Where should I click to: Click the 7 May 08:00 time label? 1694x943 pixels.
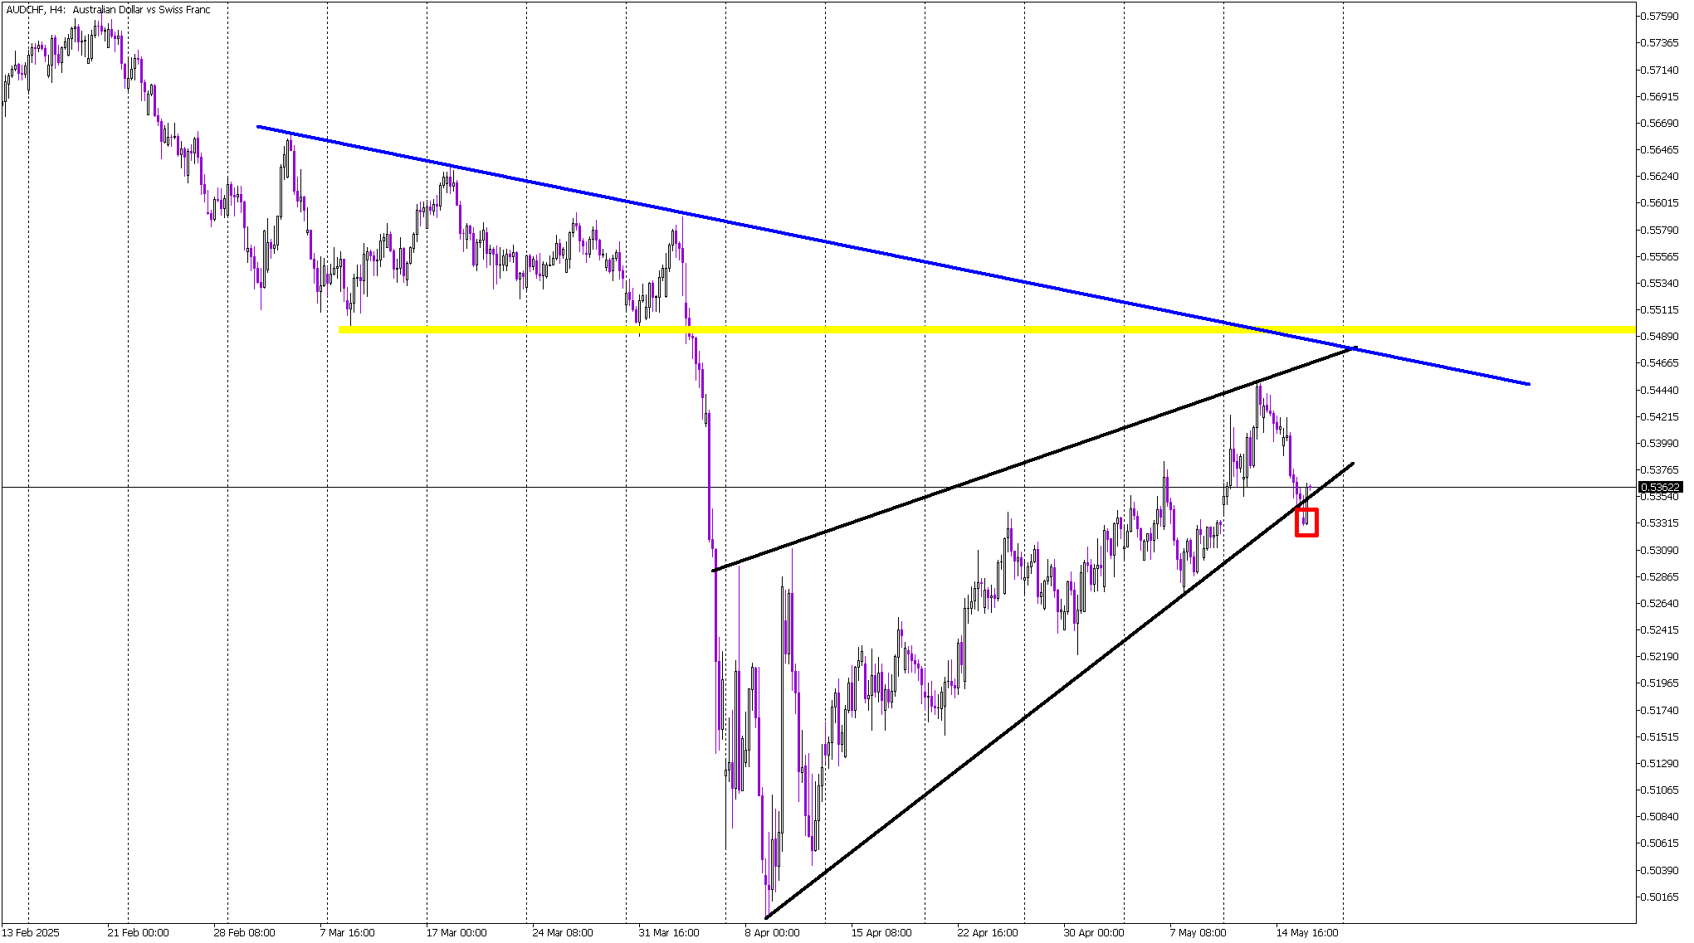click(x=1198, y=933)
